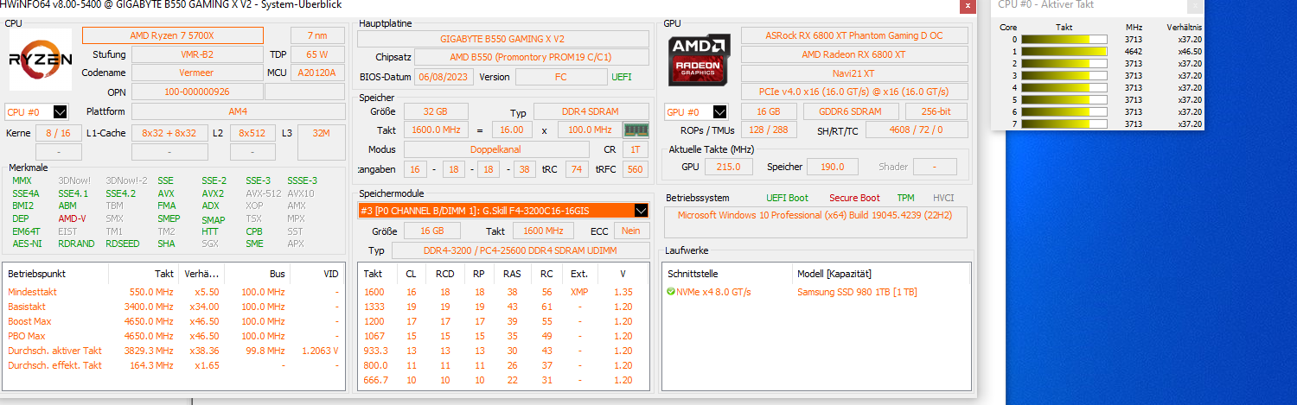Click the NVMe x4 8.0 GT/s interface text
The width and height of the screenshot is (1297, 405).
pyautogui.click(x=713, y=292)
